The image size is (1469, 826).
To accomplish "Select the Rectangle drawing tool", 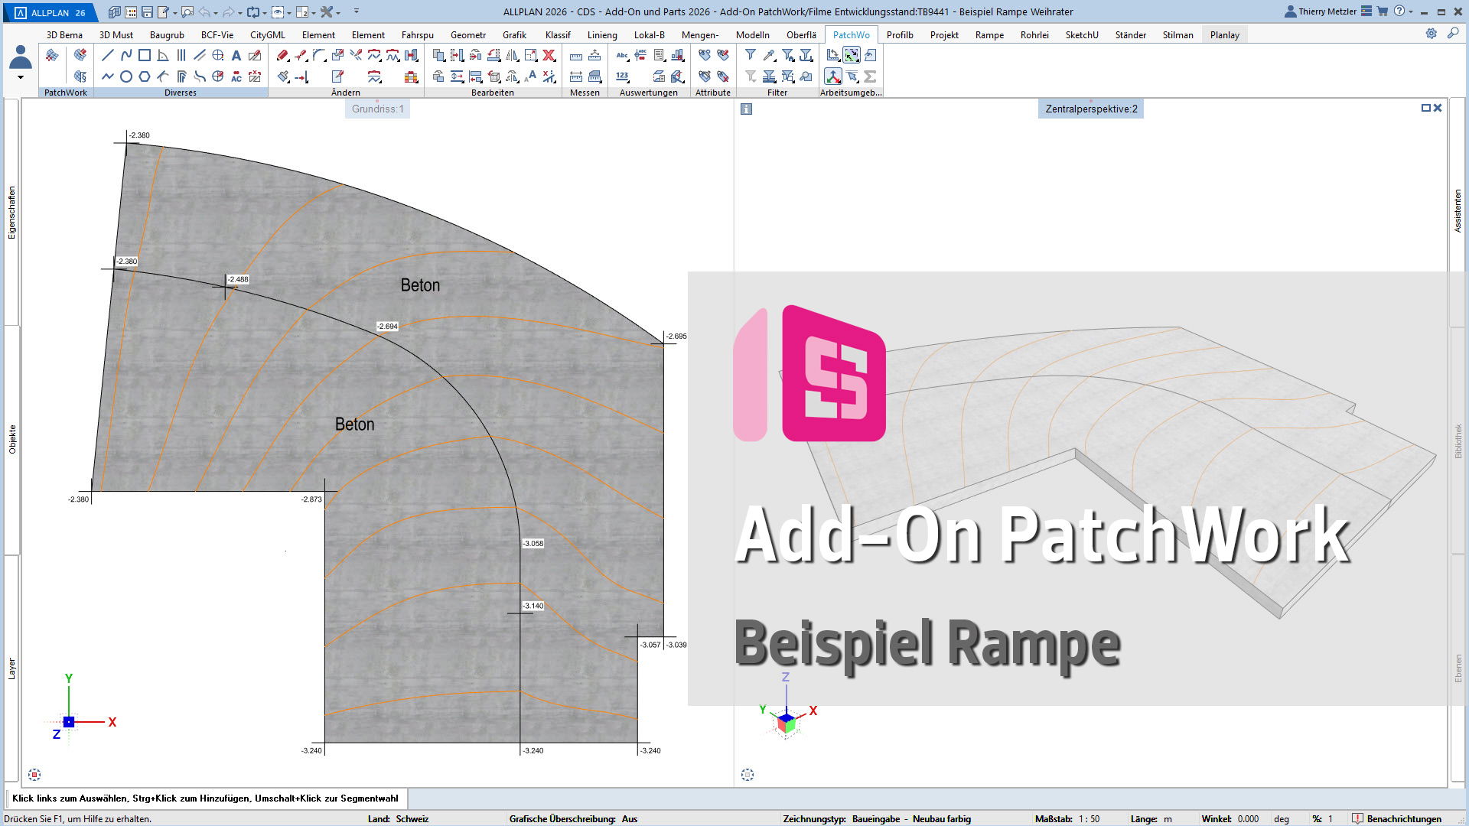I will [145, 55].
